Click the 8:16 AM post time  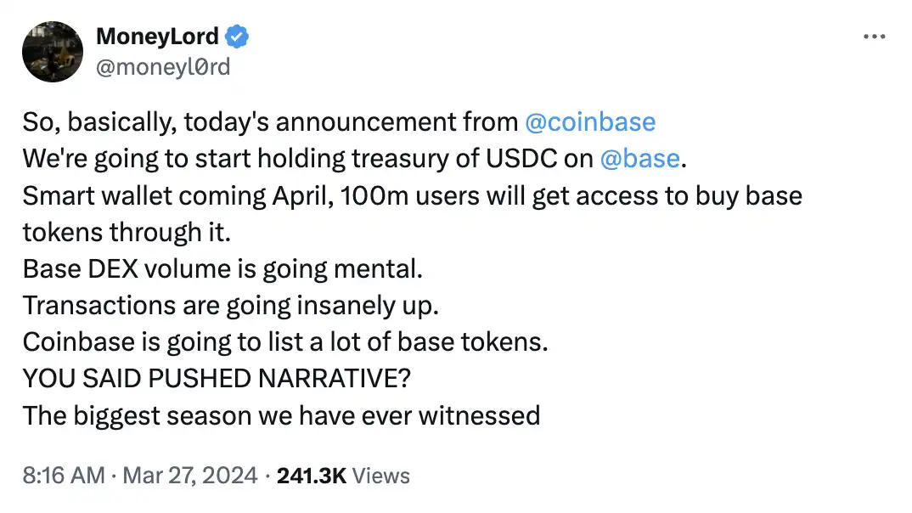(62, 476)
